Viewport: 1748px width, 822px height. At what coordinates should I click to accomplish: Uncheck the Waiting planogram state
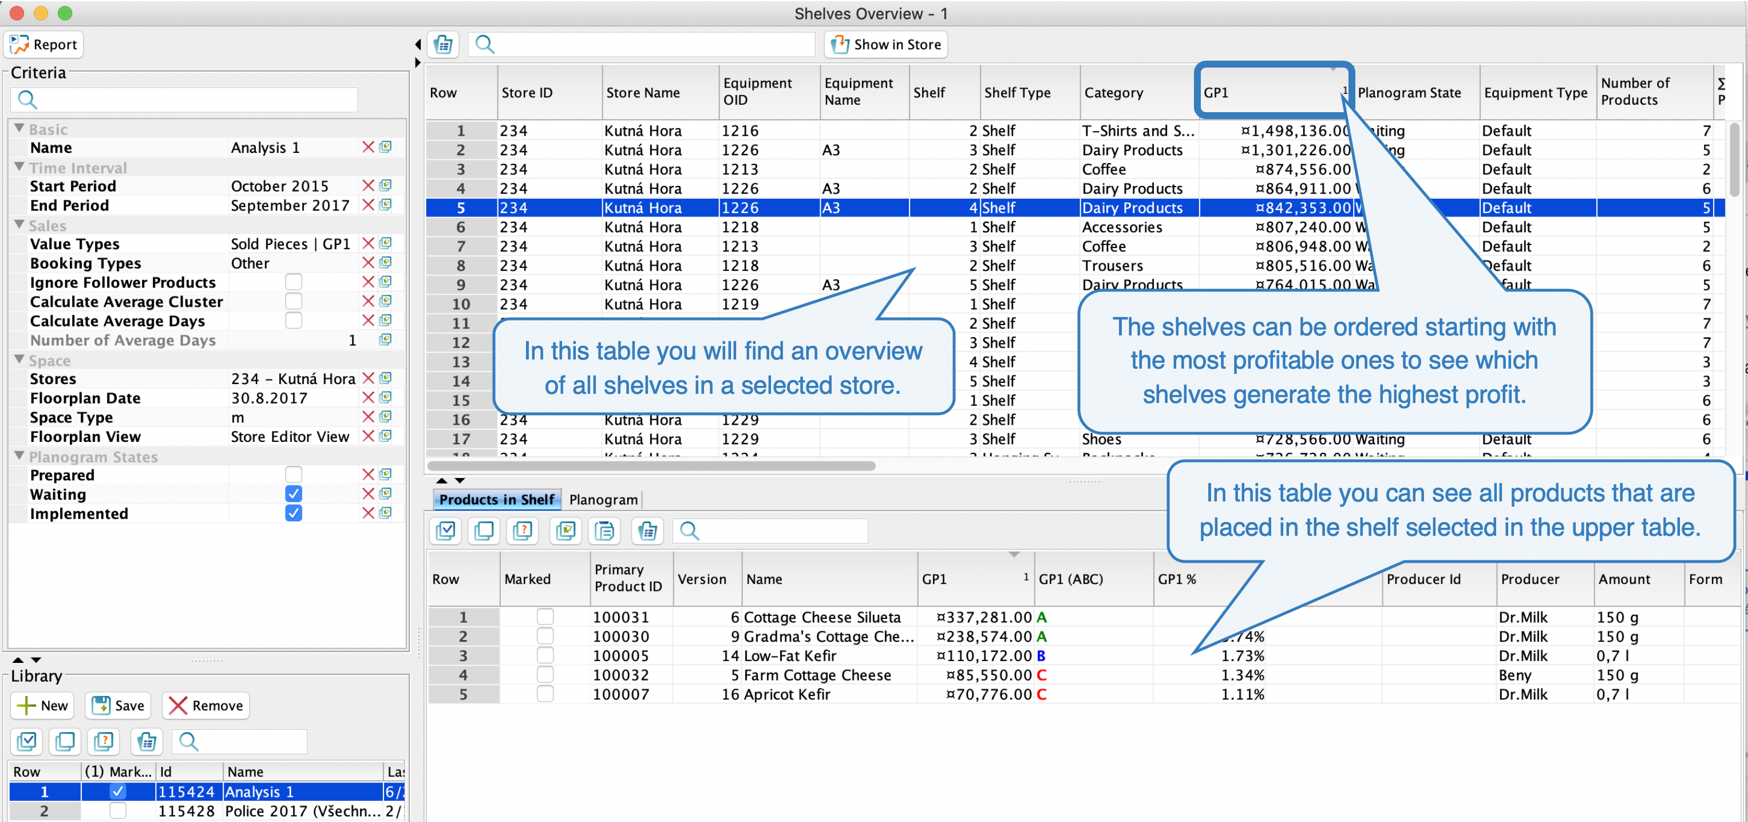[x=293, y=493]
